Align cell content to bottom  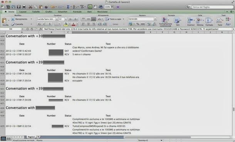click(94, 19)
